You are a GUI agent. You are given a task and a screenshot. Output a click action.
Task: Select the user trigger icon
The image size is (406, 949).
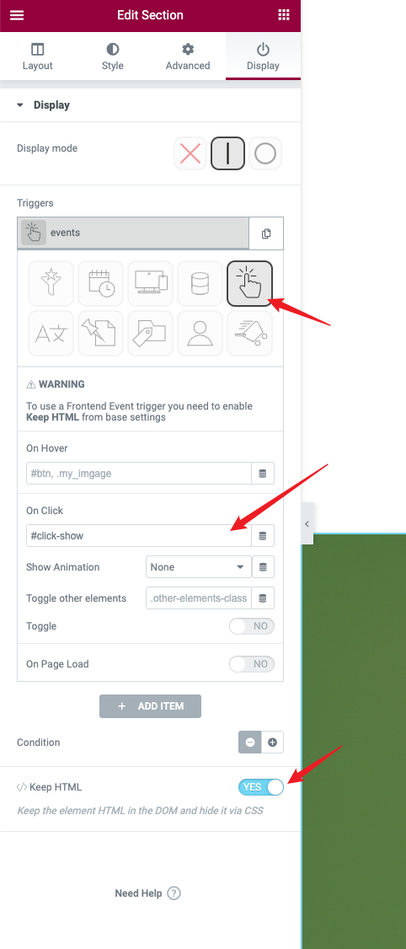pos(200,333)
